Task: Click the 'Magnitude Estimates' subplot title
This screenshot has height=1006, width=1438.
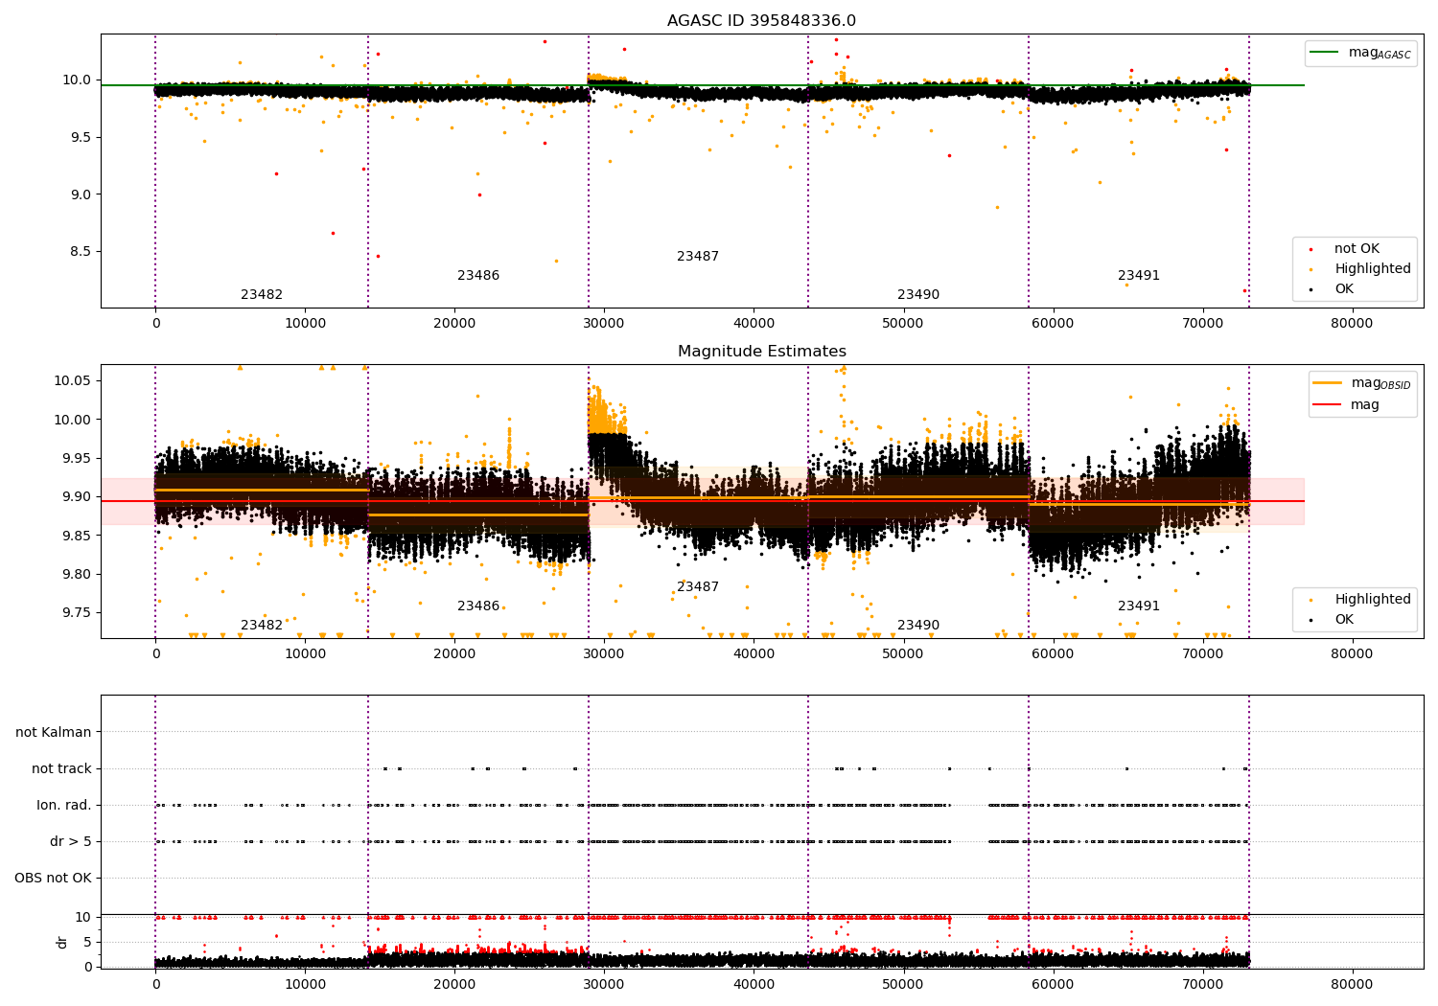Action: tap(762, 352)
